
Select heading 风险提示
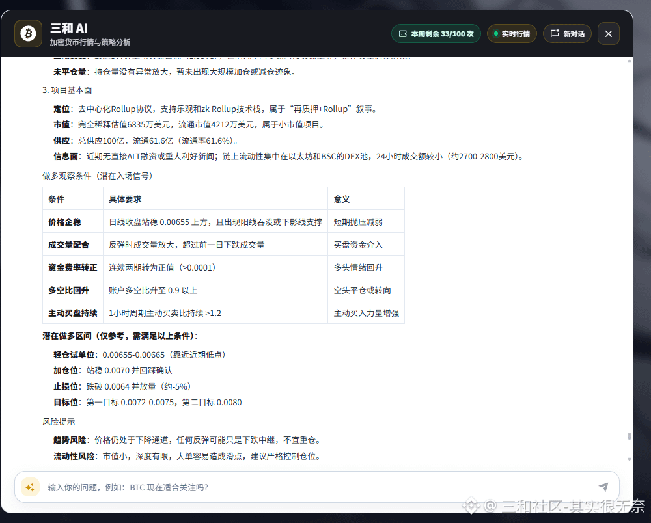[x=59, y=422]
